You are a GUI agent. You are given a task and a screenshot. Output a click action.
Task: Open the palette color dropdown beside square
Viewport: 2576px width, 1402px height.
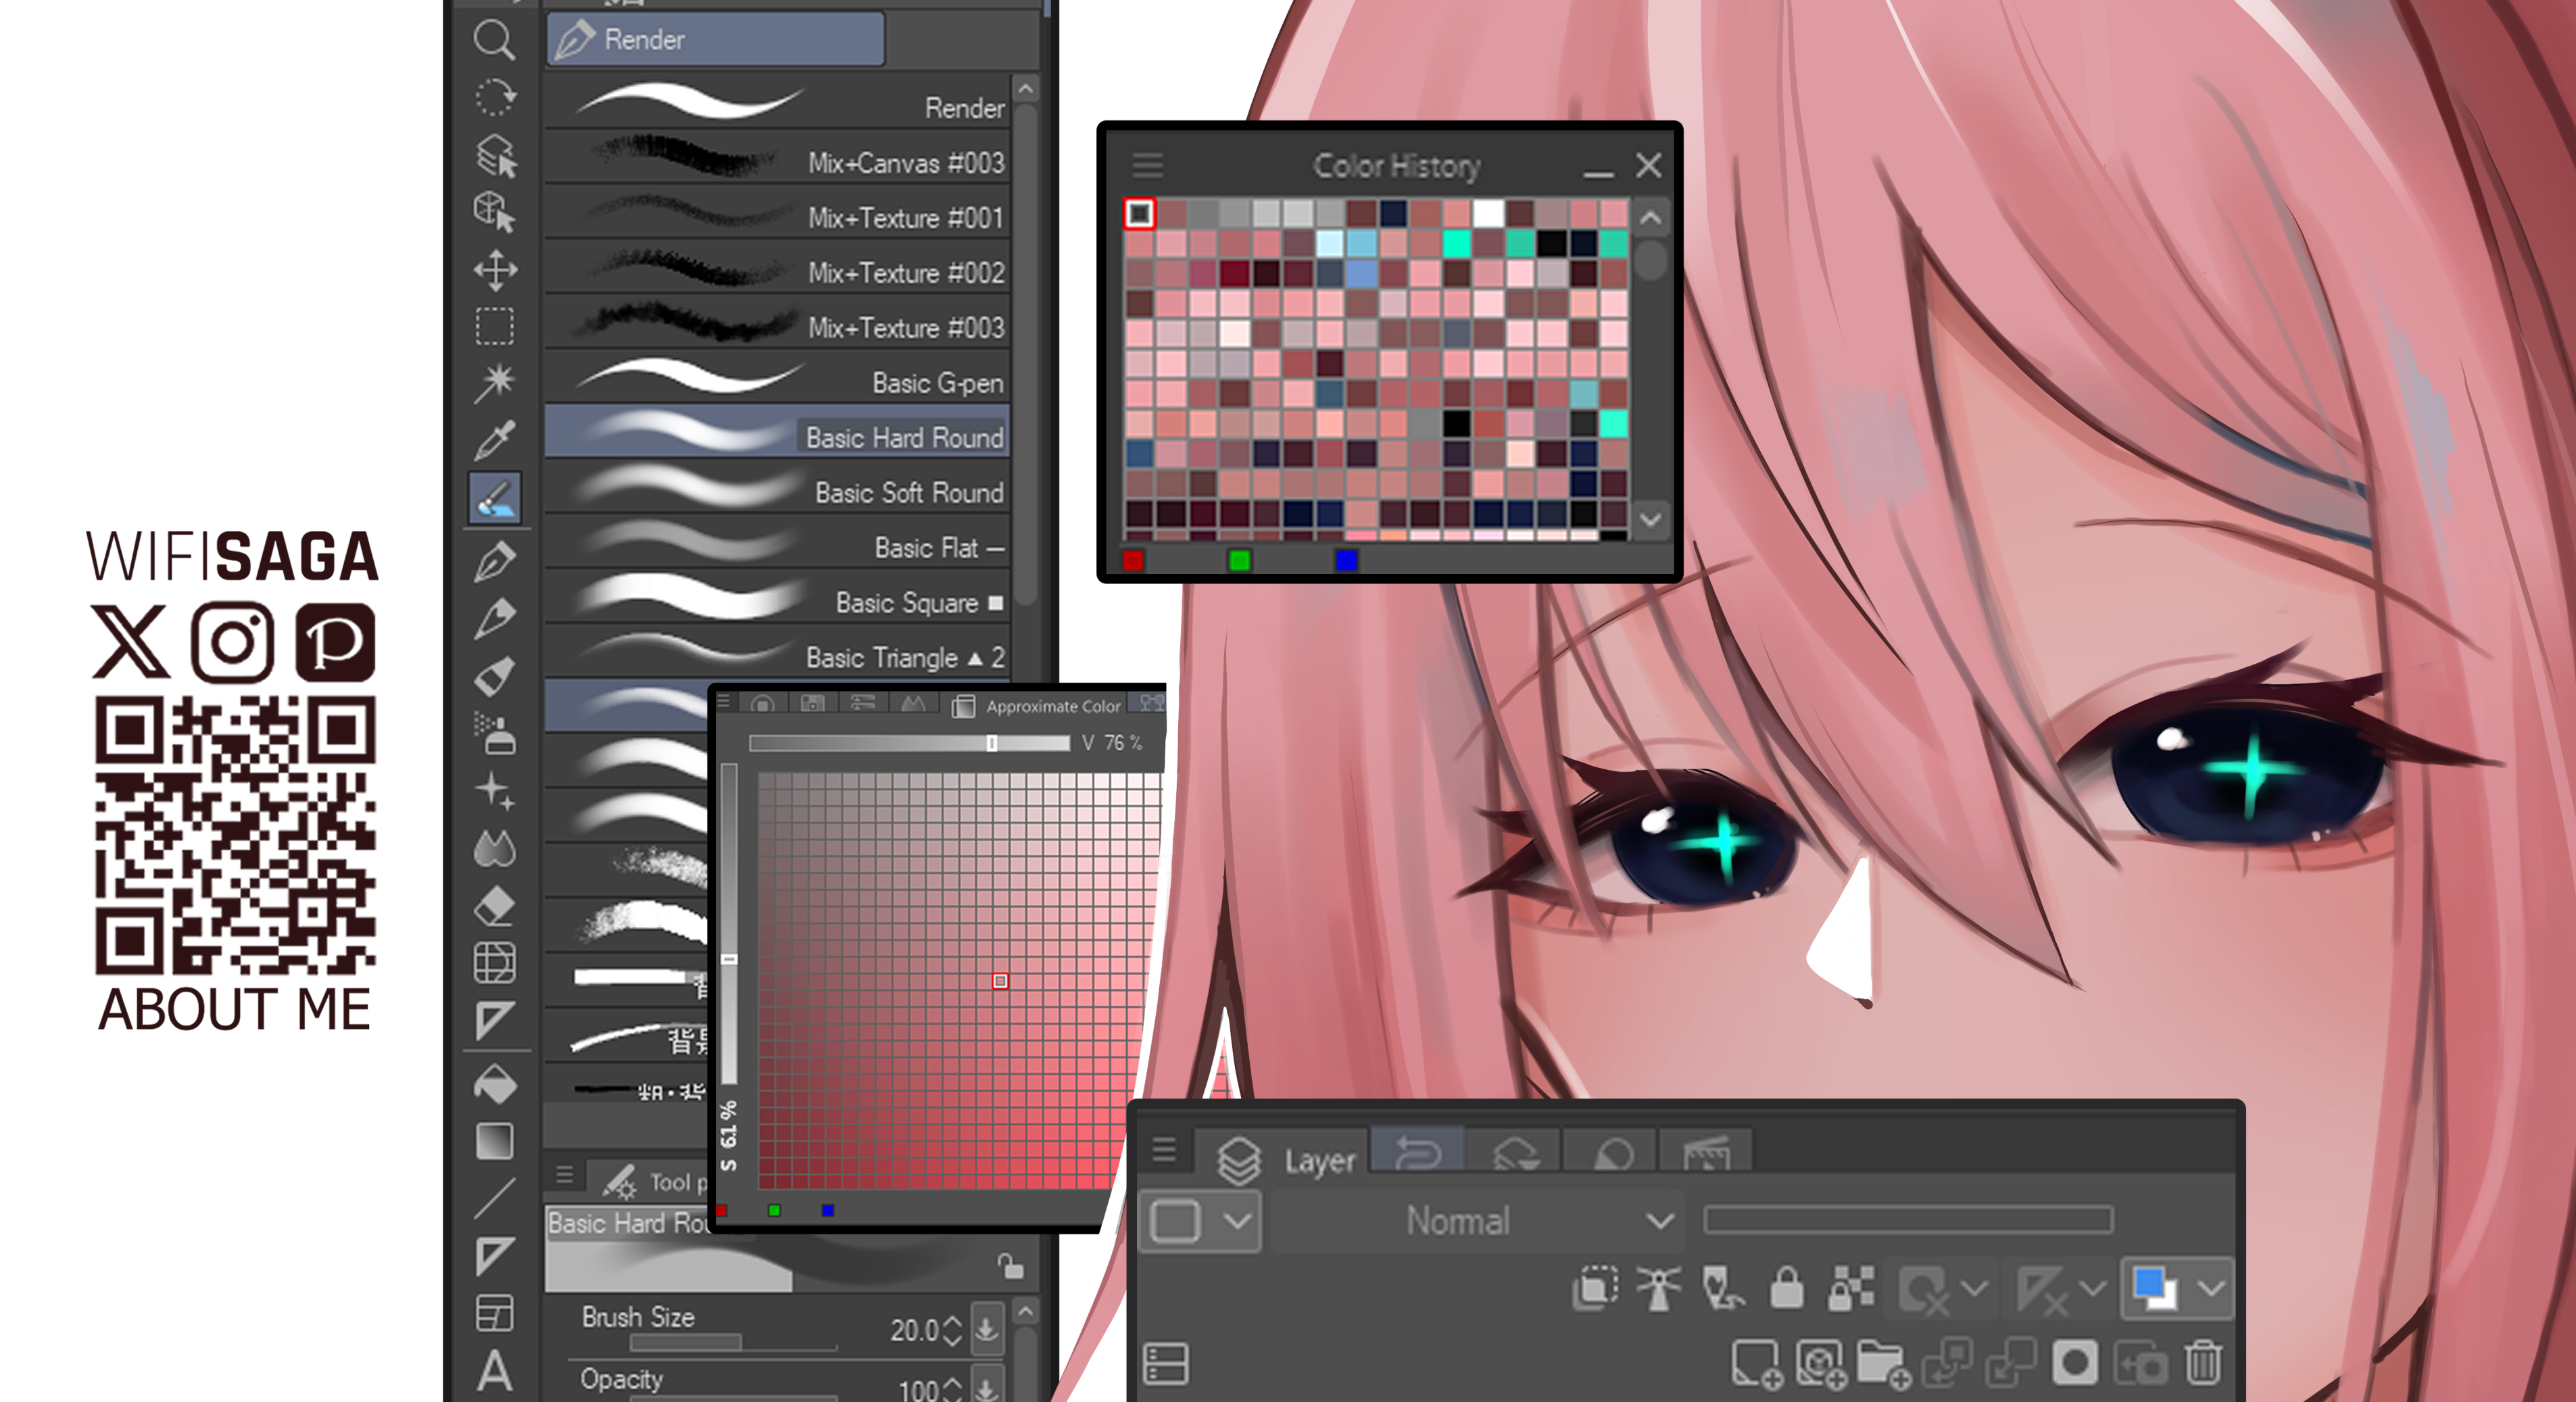(x=1238, y=1221)
